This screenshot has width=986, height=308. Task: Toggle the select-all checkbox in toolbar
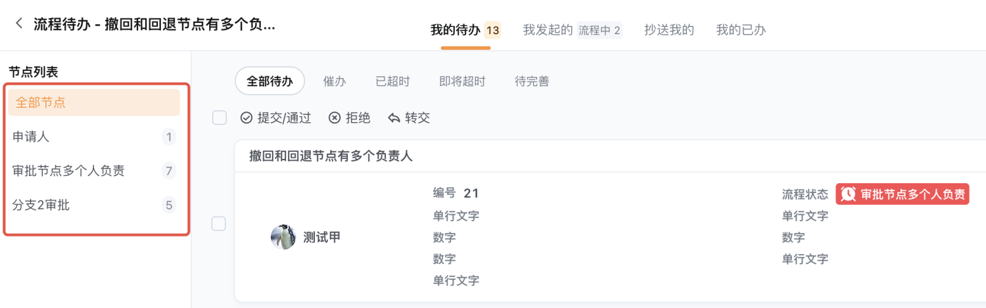coord(220,118)
